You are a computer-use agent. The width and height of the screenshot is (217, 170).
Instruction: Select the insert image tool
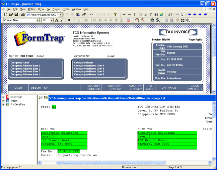[x=161, y=15]
